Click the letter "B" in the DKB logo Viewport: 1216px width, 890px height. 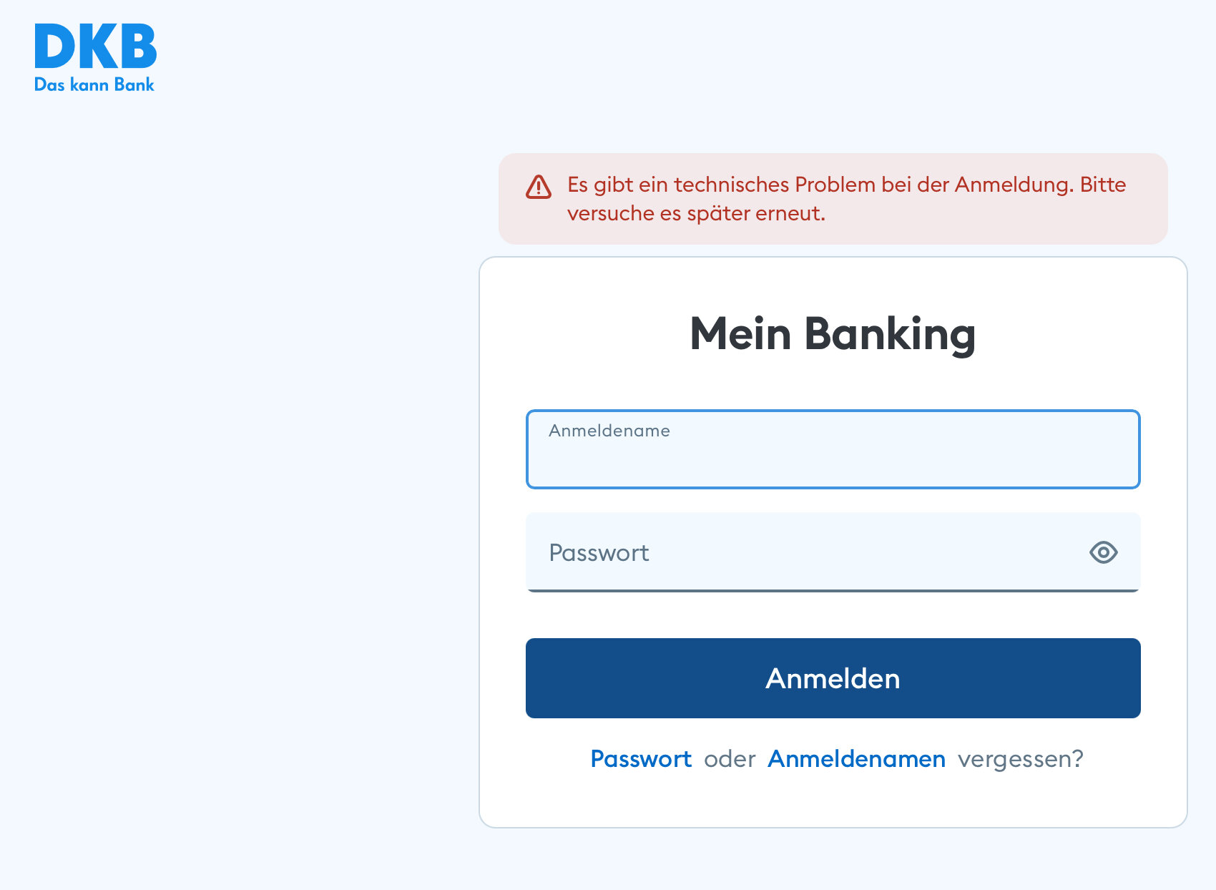(x=137, y=47)
